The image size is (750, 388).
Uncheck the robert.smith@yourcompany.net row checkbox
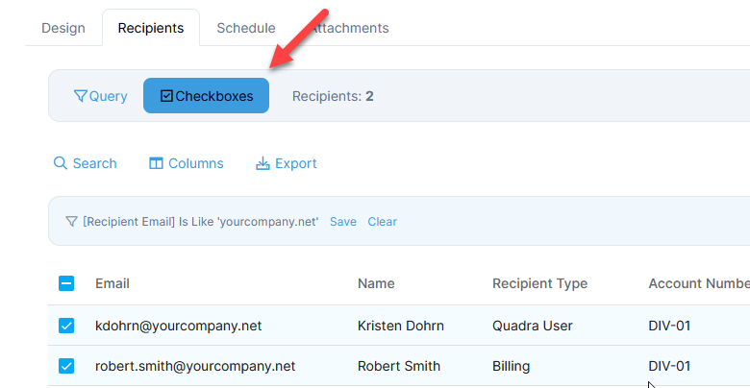pyautogui.click(x=66, y=366)
